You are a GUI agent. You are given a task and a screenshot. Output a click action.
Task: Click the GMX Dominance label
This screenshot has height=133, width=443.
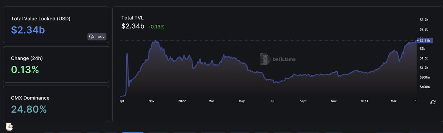pyautogui.click(x=30, y=98)
